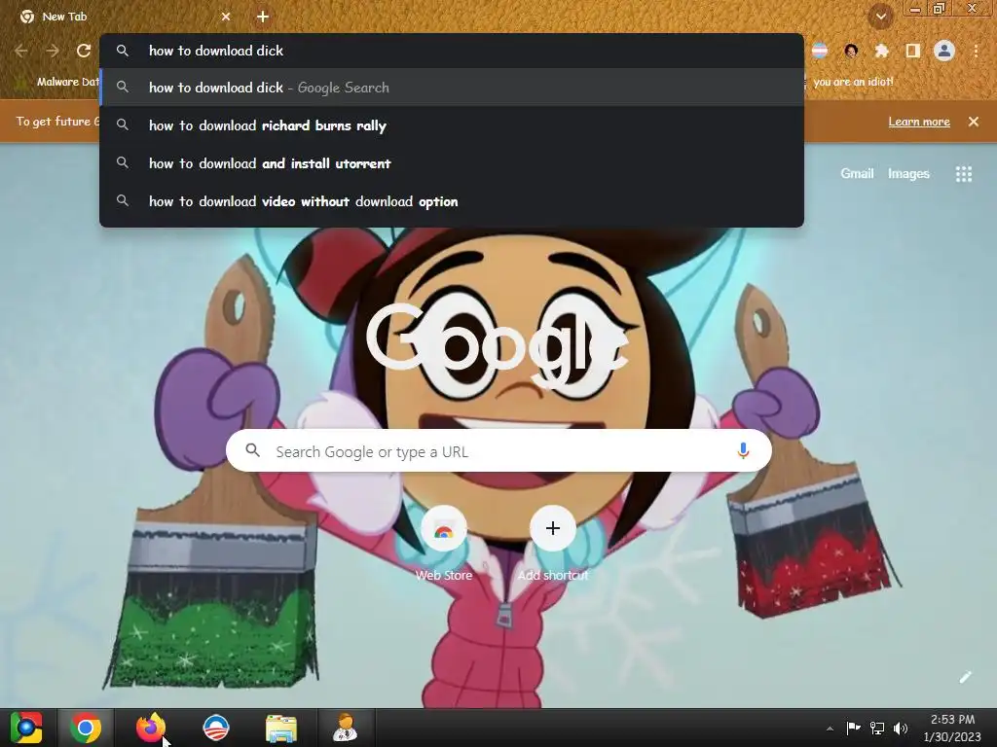Click the cartoon face extension icon
This screenshot has height=747, width=997.
(851, 51)
